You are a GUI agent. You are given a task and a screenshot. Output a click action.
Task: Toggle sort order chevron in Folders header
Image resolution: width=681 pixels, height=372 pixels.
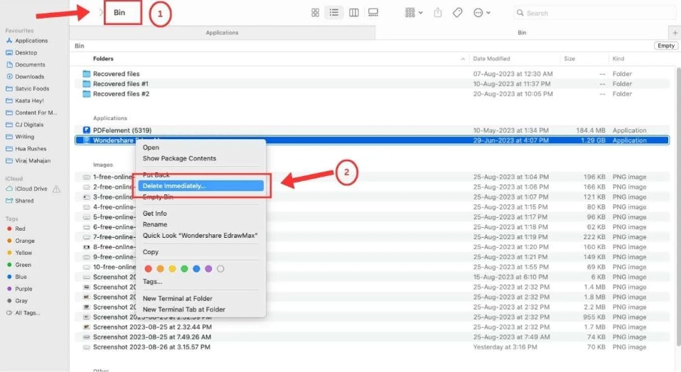pyautogui.click(x=463, y=59)
